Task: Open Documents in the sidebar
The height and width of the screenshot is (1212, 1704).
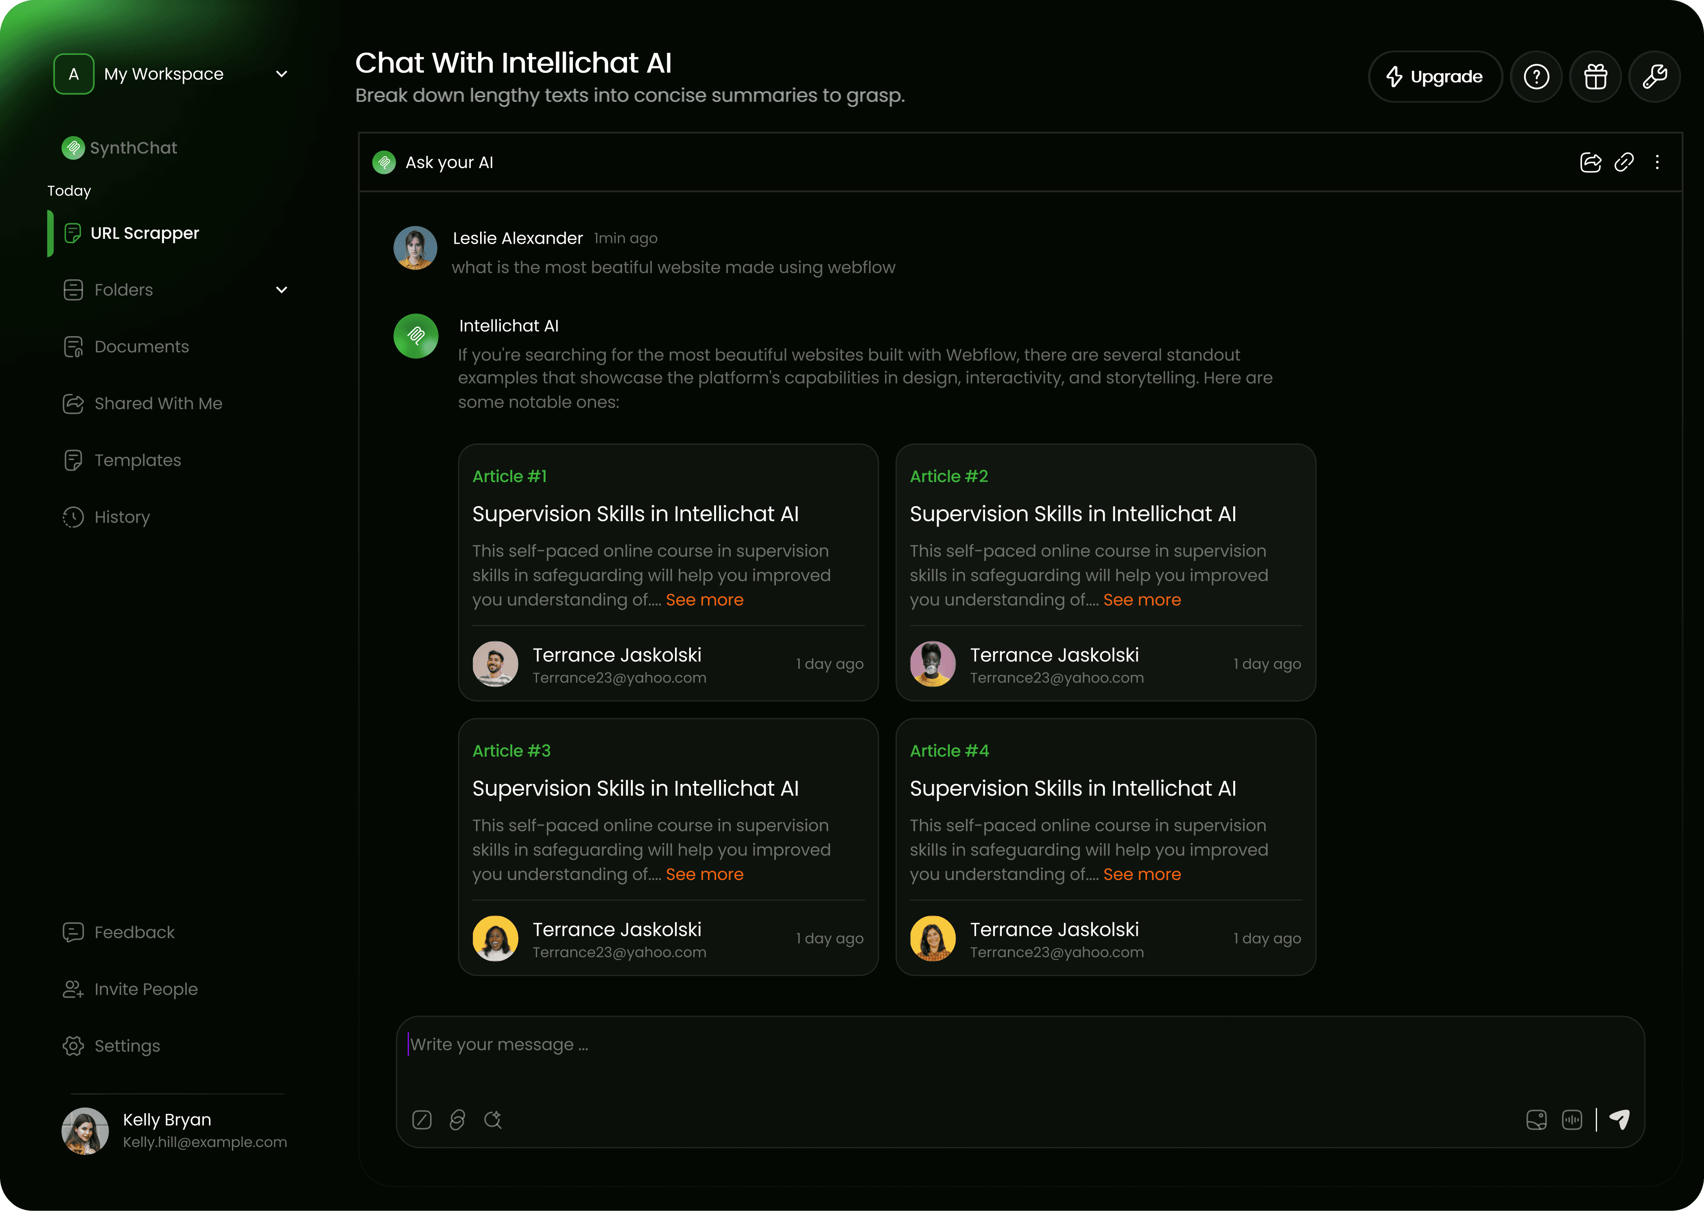Action: pyautogui.click(x=141, y=346)
